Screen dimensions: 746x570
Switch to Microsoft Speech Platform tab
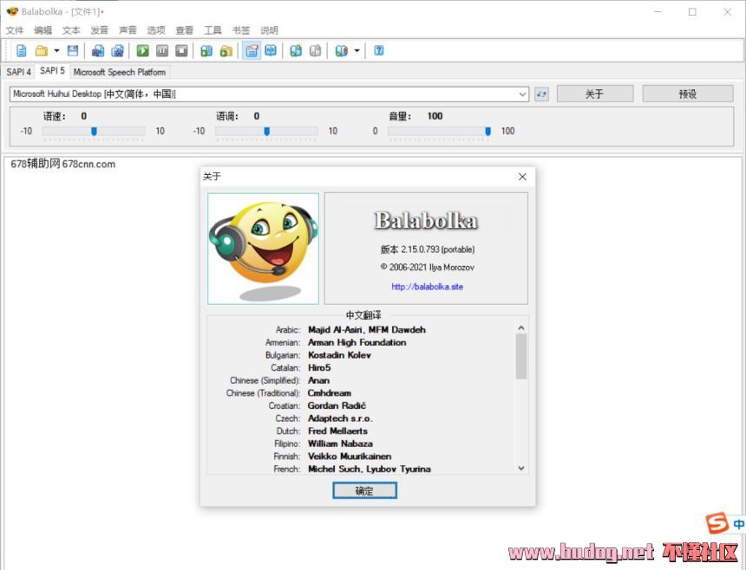[119, 72]
